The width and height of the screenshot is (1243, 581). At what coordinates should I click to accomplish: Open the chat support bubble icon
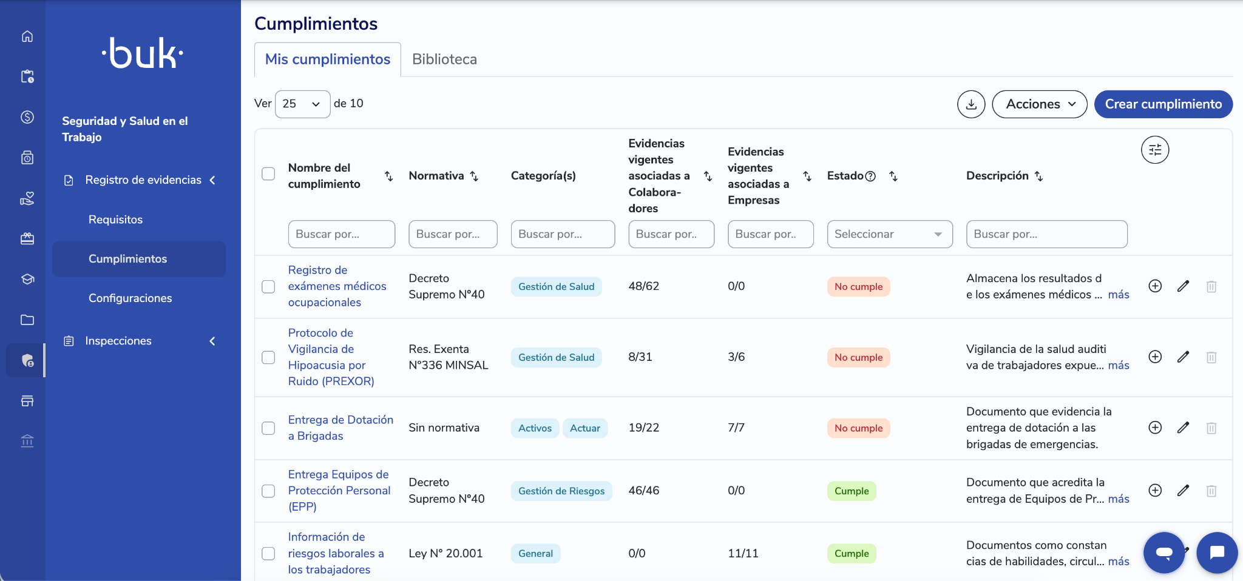1217,552
